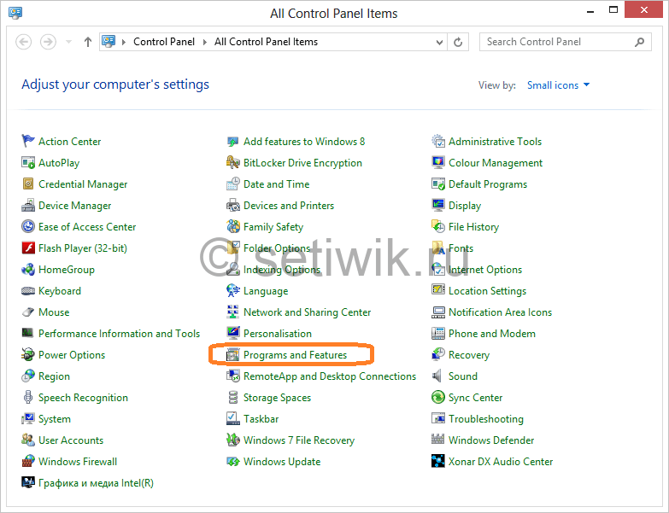Click the Network and Sharing Center icon
Viewport: 669px width, 513px height.
click(233, 312)
